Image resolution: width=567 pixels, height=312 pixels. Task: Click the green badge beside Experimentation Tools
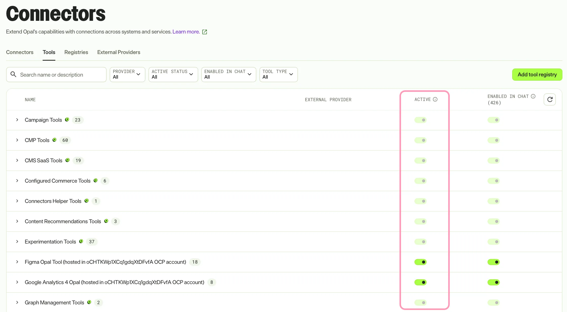click(x=81, y=241)
